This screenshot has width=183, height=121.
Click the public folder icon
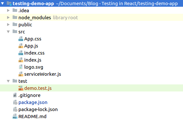[x=15, y=24]
